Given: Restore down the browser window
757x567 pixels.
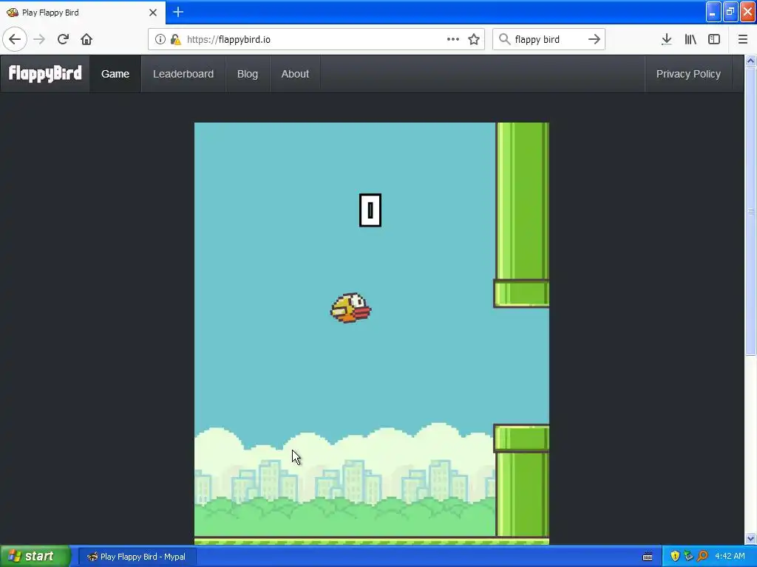Looking at the screenshot, I should 731,12.
